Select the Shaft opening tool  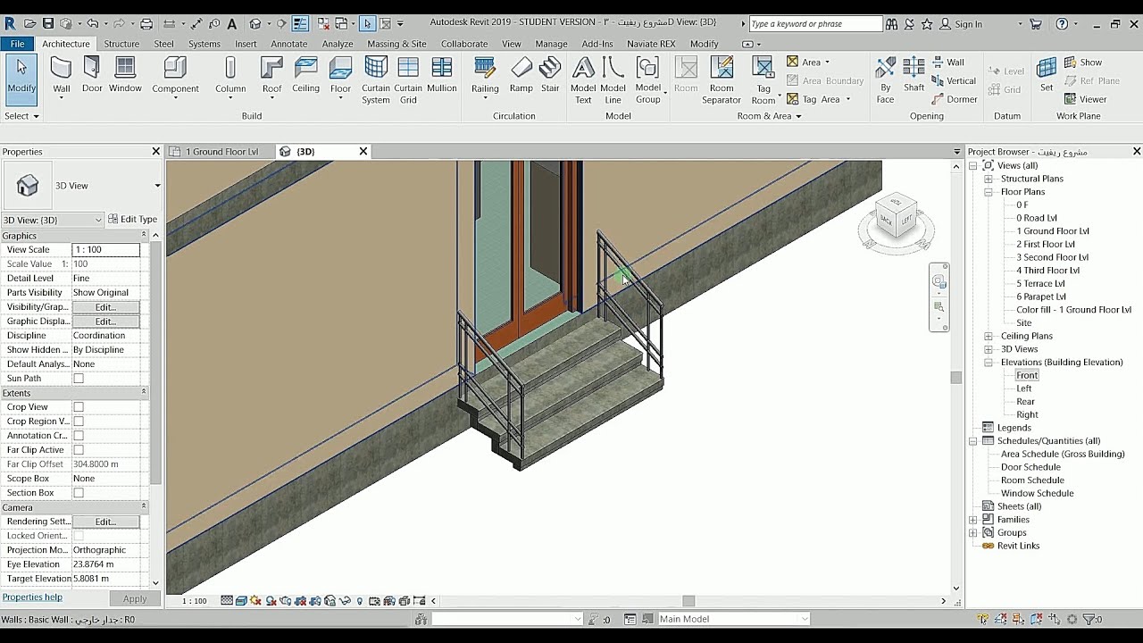pos(914,75)
